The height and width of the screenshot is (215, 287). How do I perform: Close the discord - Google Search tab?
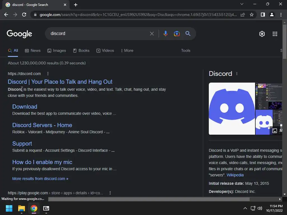coord(65,5)
